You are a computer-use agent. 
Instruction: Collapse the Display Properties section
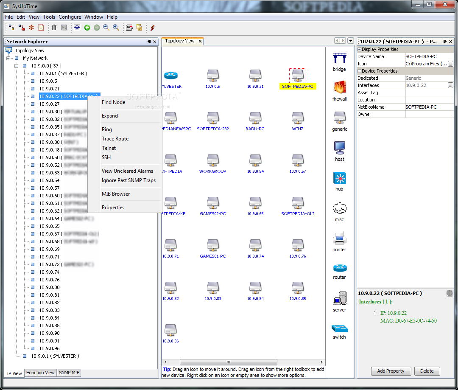pyautogui.click(x=360, y=49)
